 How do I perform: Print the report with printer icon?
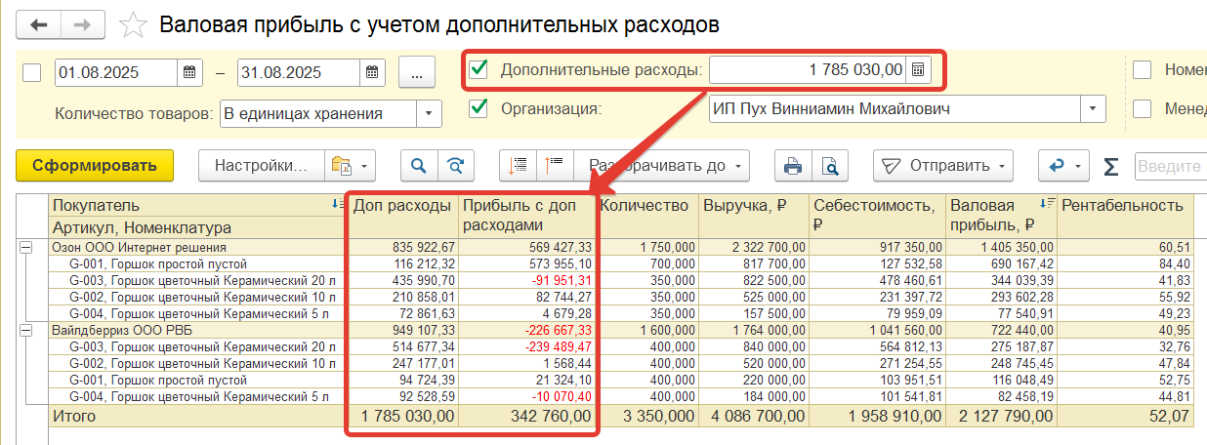793,165
